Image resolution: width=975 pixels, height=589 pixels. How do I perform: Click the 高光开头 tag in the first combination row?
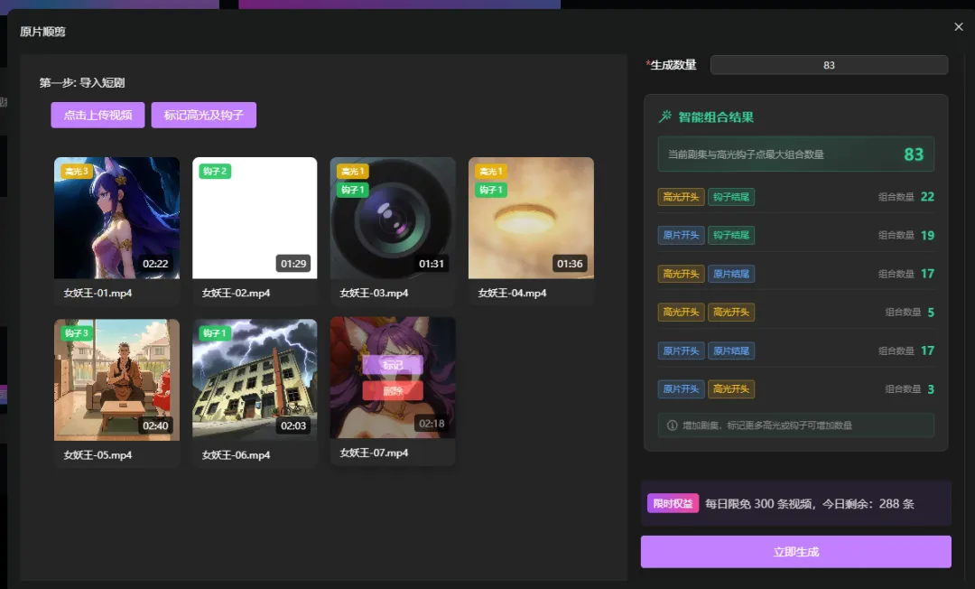681,196
